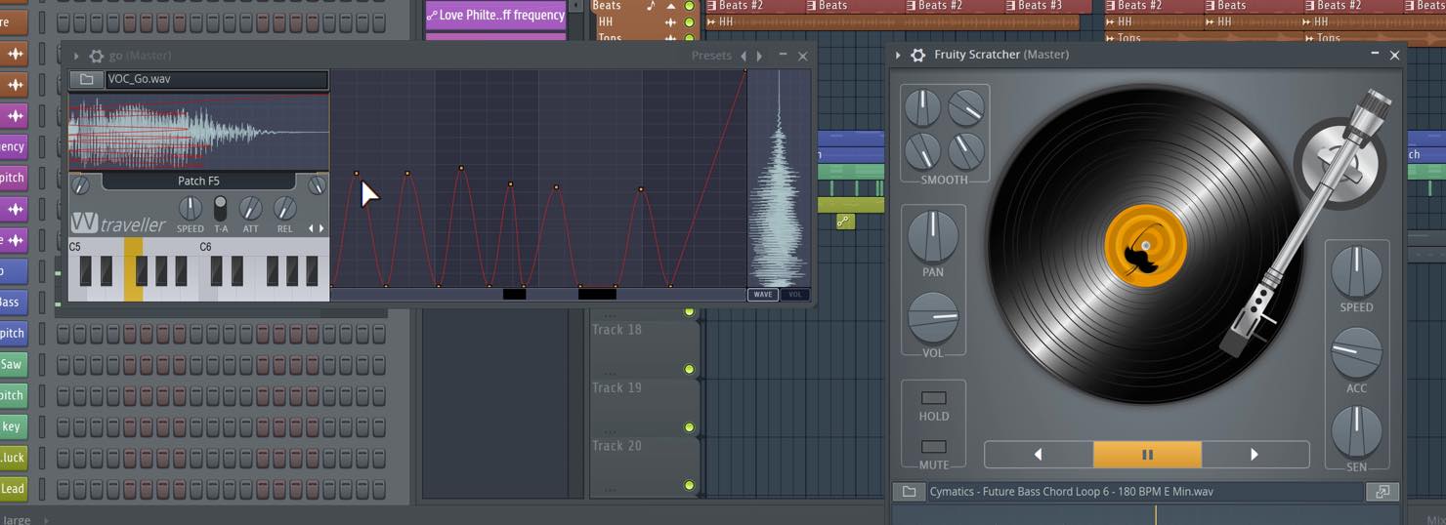Viewport: 1446px width, 525px height.
Task: Click the note icon on the Beats track
Action: (651, 6)
